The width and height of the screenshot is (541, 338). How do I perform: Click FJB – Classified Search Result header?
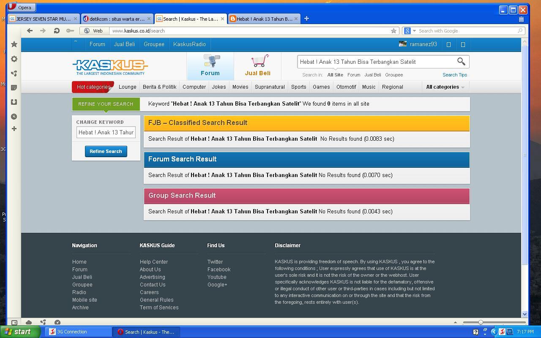(307, 123)
